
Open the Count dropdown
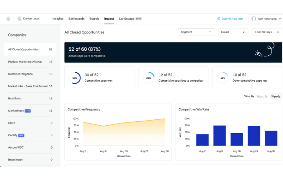[x=233, y=32]
